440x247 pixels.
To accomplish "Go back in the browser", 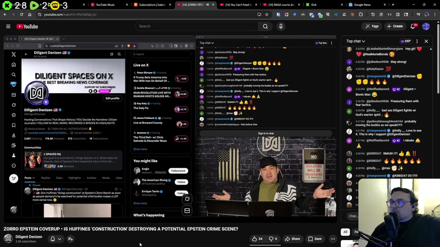I will (x=5, y=14).
